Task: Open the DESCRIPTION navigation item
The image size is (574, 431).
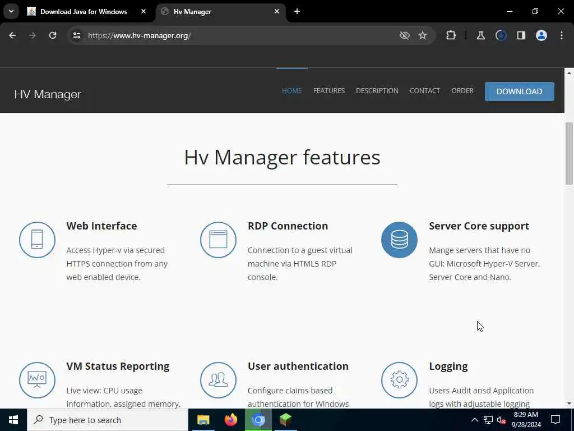Action: [x=377, y=90]
